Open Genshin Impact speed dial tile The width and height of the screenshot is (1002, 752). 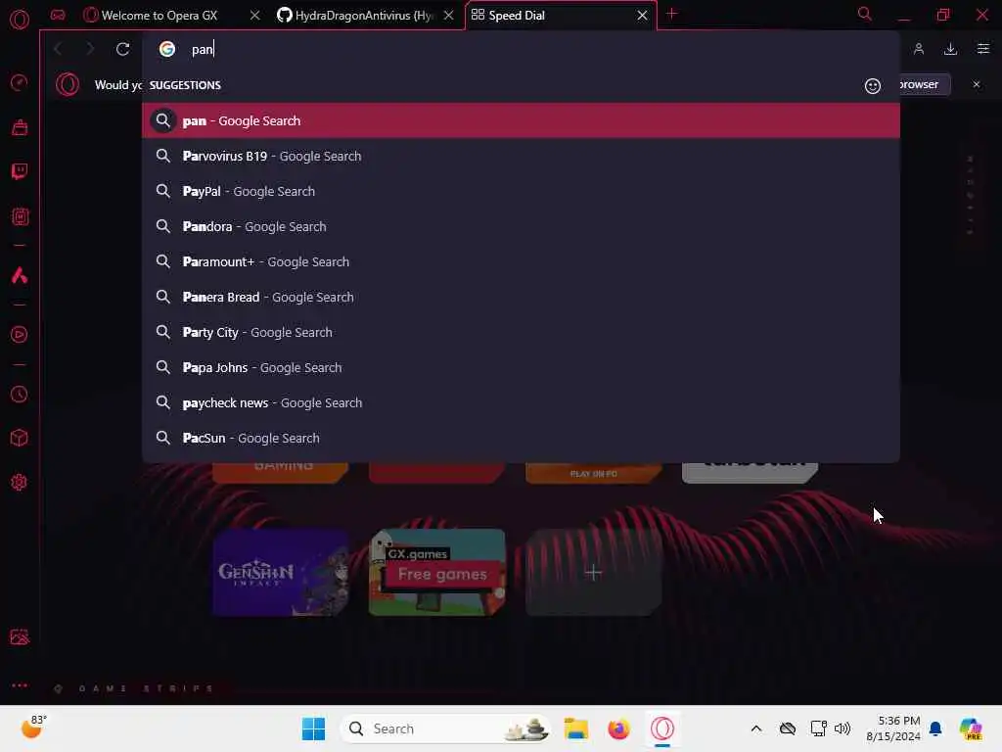pos(281,572)
